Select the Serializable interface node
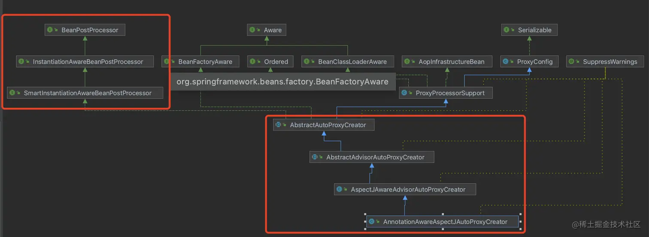This screenshot has height=237, width=649. (x=529, y=30)
